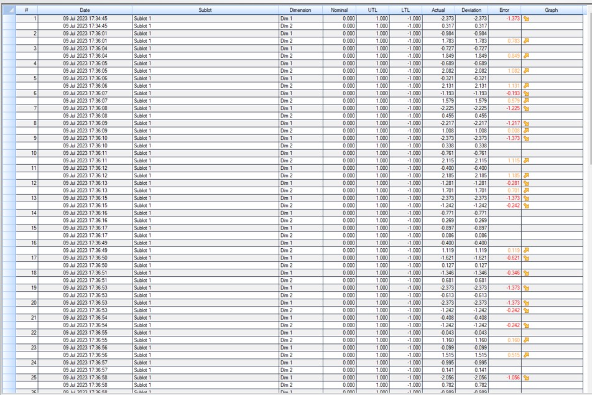This screenshot has width=592, height=395.
Task: Click Error value -0.621 text
Action: [x=512, y=258]
